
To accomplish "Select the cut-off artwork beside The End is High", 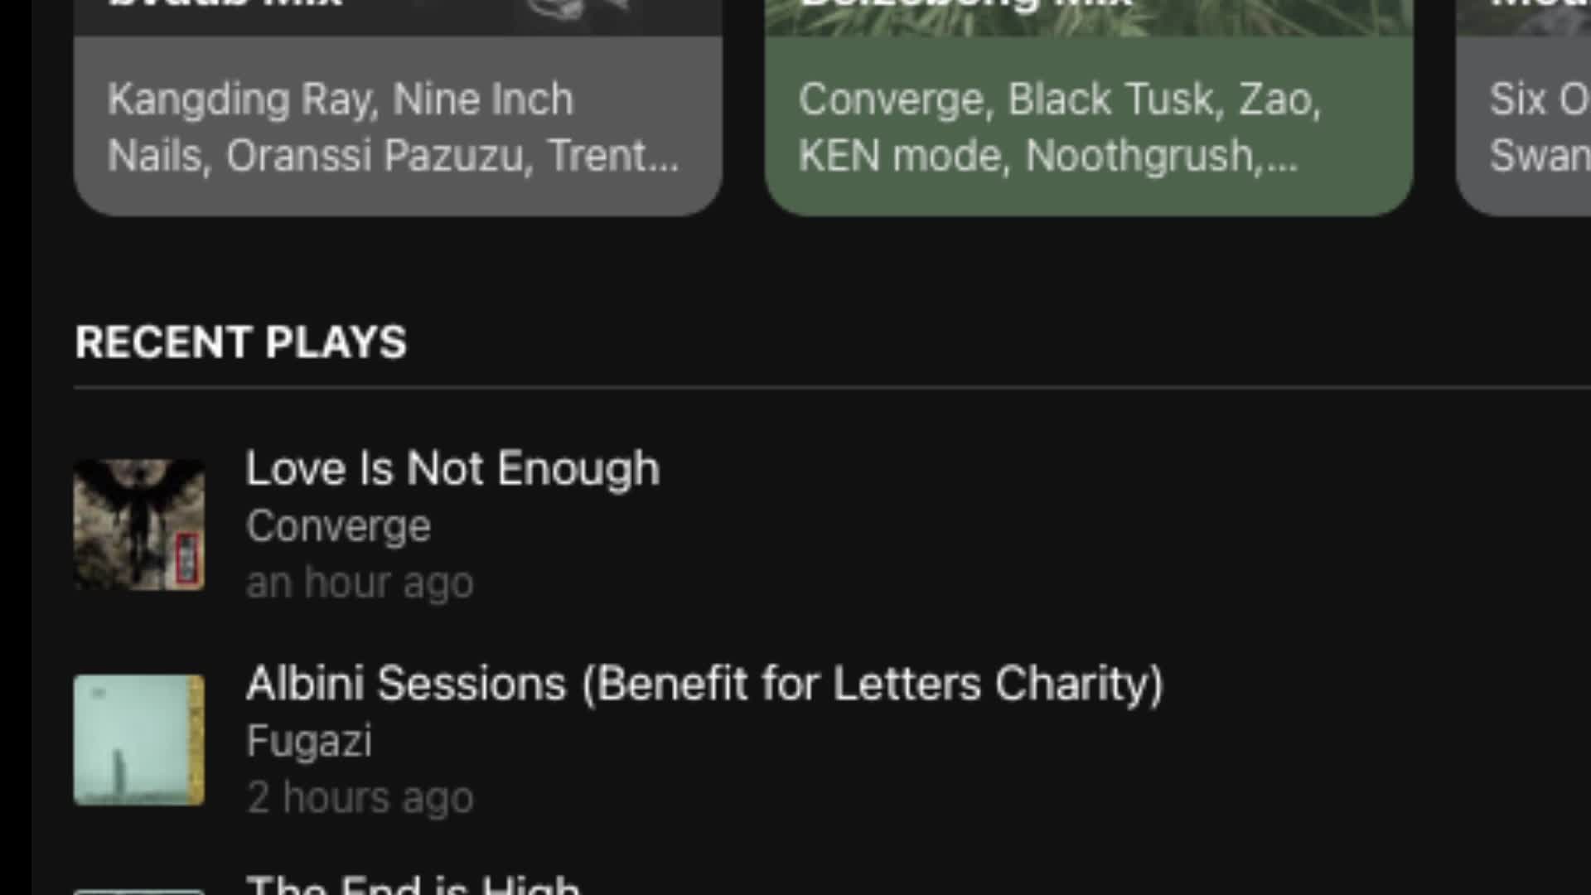I will pyautogui.click(x=139, y=893).
